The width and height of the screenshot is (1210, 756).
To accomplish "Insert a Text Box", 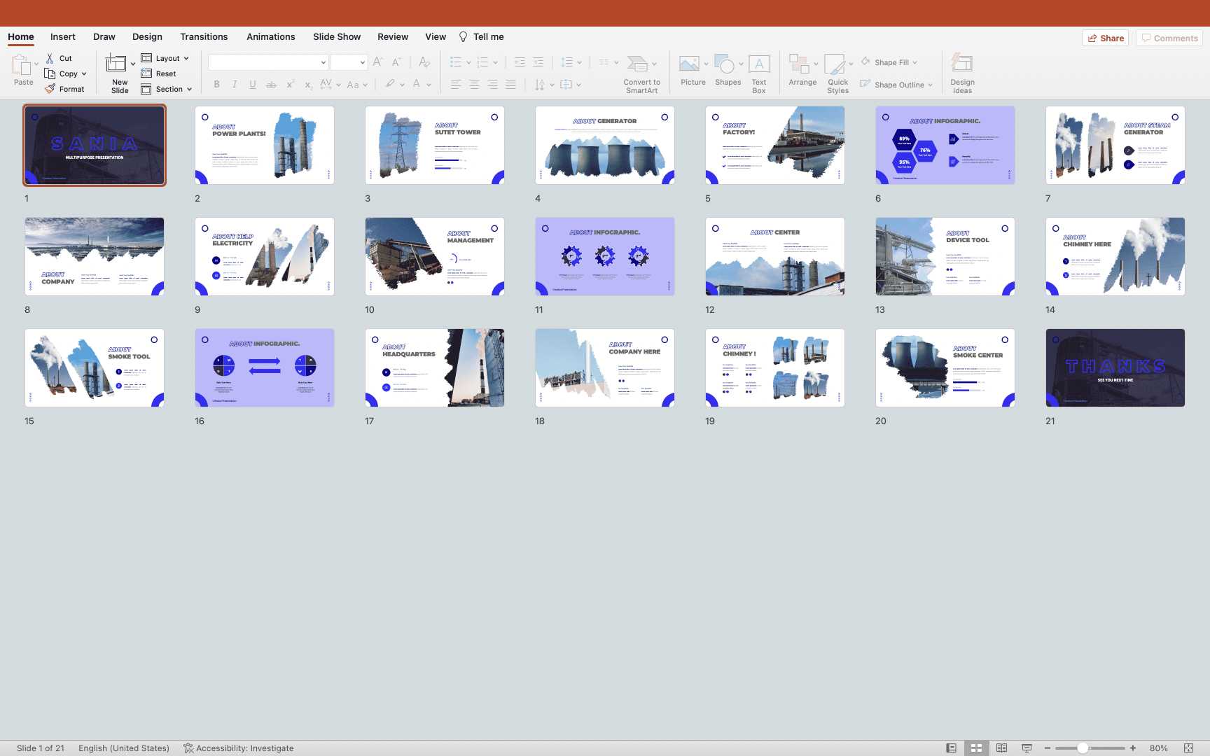I will point(759,65).
